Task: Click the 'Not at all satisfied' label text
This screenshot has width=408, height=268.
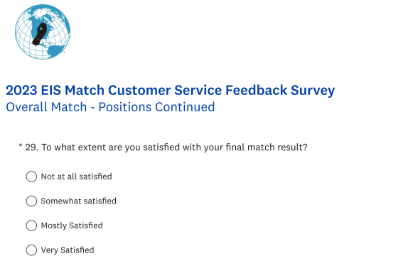Action: click(x=77, y=177)
